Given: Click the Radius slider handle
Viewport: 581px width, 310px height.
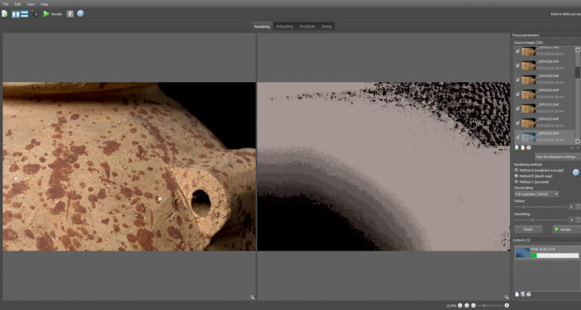Looking at the screenshot, I should click(x=524, y=207).
